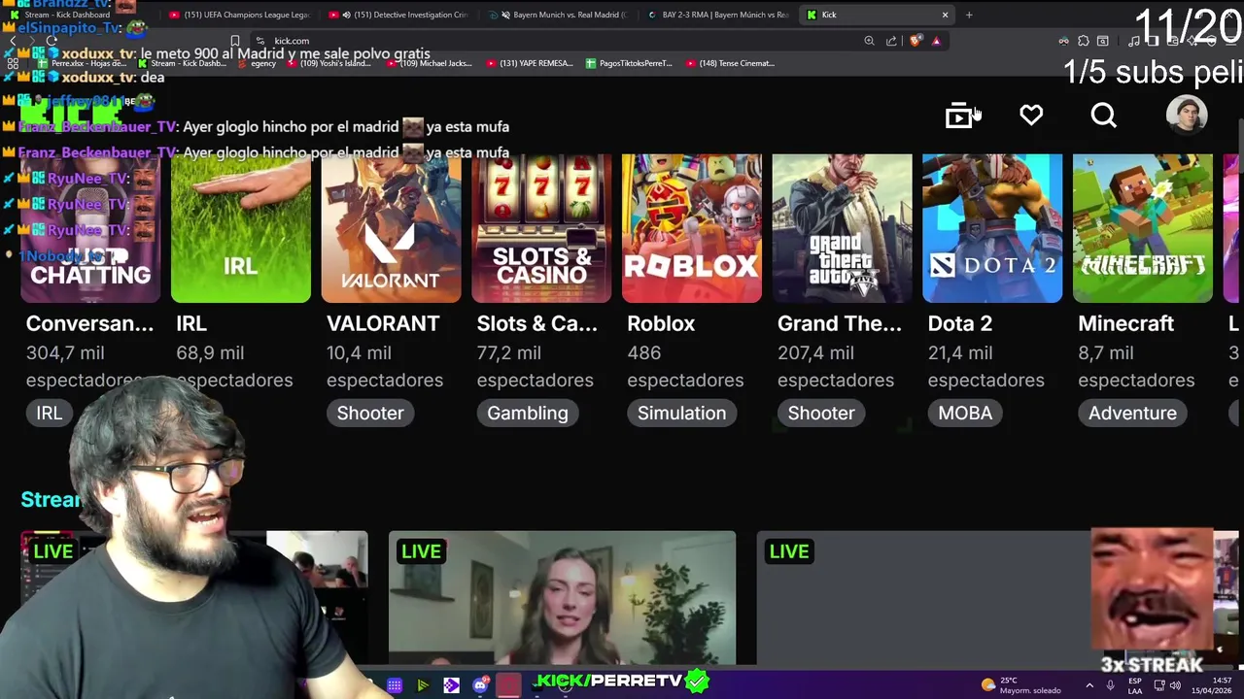Open the VALORANT category thumbnail

click(x=391, y=228)
